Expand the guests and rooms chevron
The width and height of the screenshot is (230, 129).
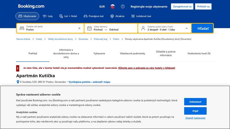tap(187, 28)
